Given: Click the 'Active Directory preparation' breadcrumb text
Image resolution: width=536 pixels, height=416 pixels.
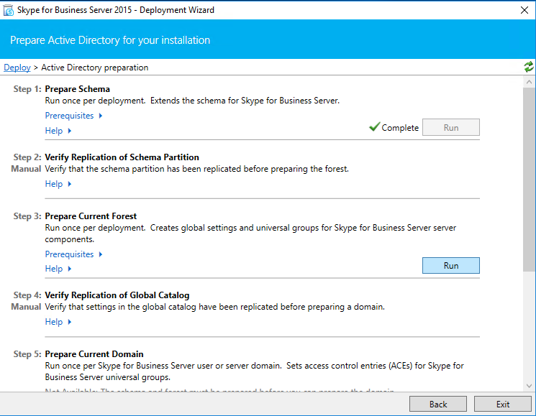Looking at the screenshot, I should point(95,68).
